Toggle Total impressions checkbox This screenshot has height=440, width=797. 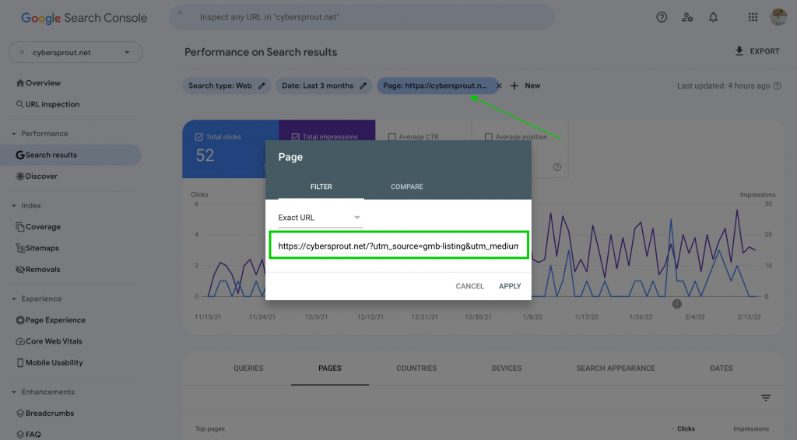point(295,137)
